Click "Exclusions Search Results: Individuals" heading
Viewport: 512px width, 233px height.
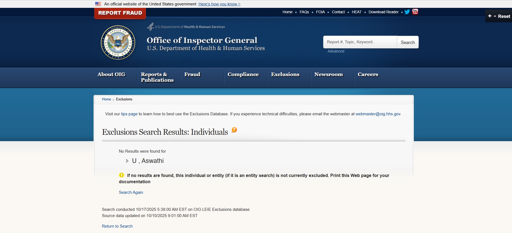point(165,132)
